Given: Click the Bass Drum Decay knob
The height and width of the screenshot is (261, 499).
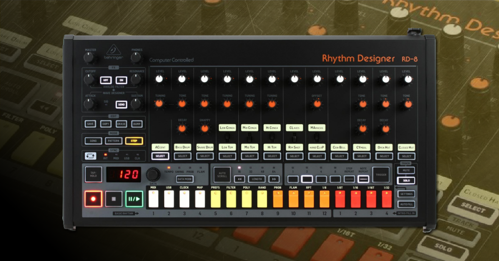Looking at the screenshot, I should 182,129.
